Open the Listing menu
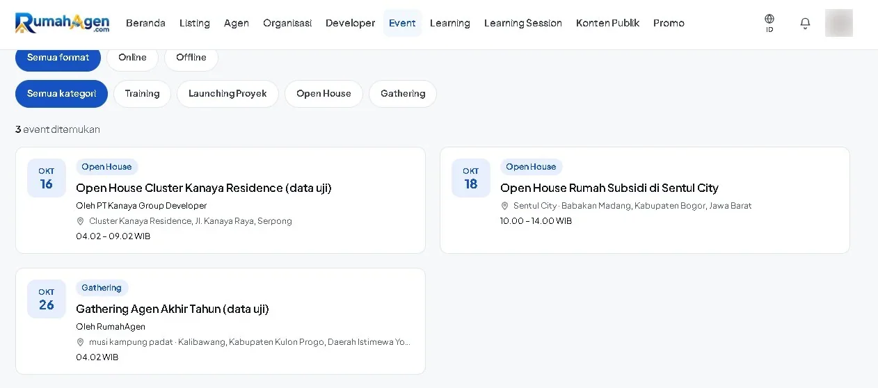The width and height of the screenshot is (878, 388). coord(194,23)
